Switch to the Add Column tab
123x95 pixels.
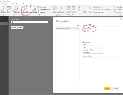point(16,4)
